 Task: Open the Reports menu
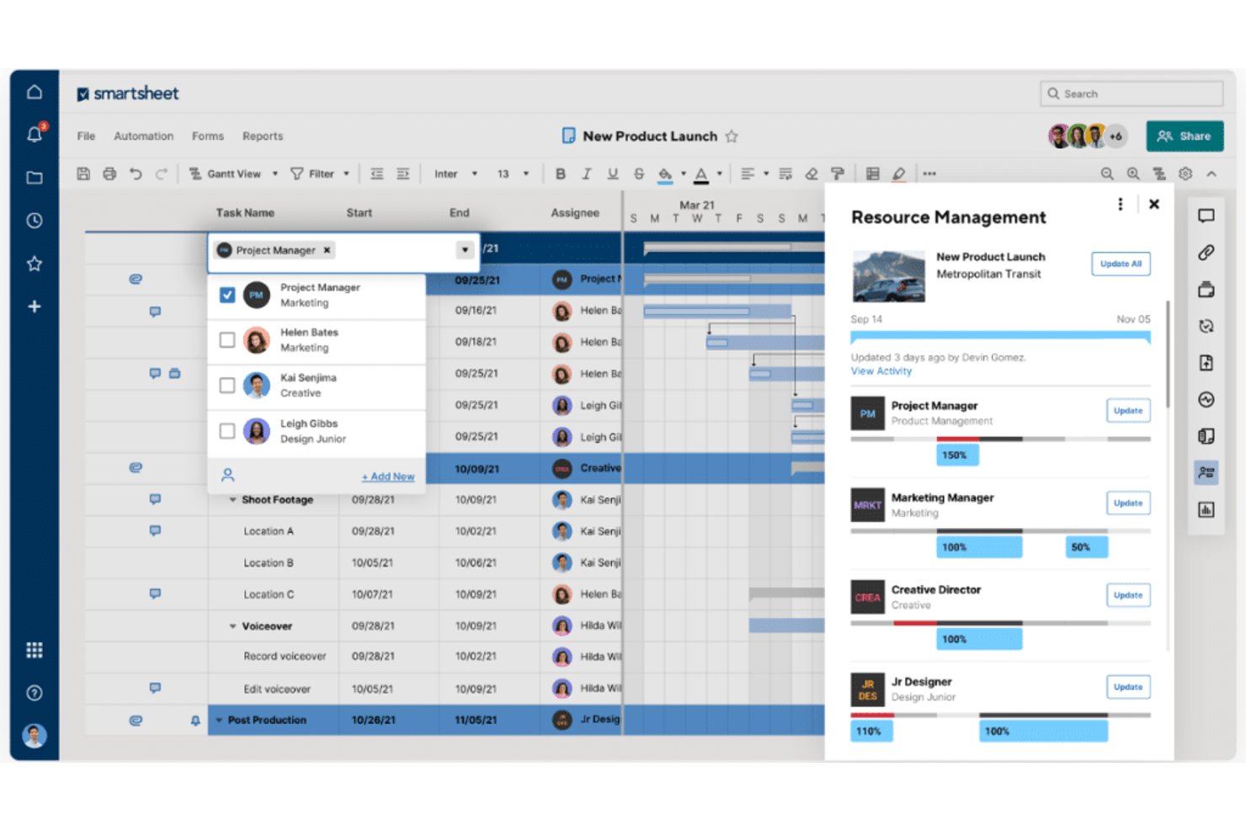click(263, 136)
